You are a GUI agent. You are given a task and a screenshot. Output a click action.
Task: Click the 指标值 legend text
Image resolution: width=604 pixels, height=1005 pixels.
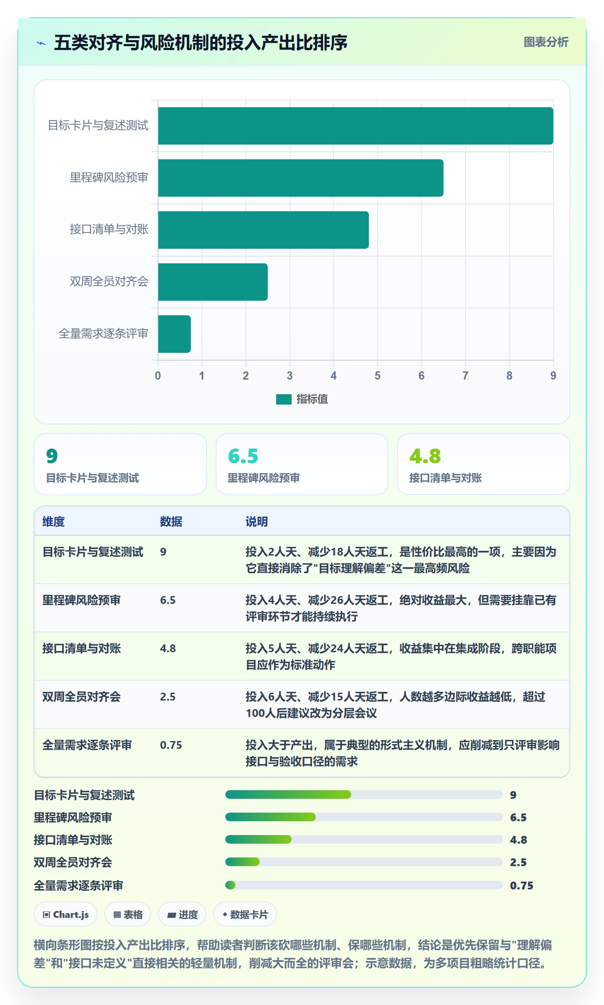point(312,399)
